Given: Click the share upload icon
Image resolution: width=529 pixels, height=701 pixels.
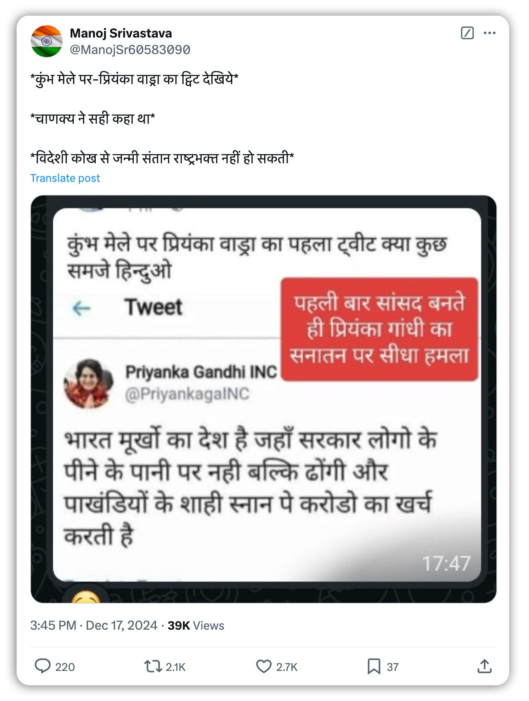Looking at the screenshot, I should [x=484, y=666].
